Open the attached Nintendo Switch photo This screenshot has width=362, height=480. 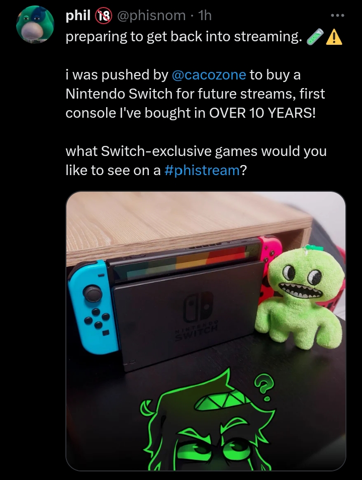coord(206,331)
